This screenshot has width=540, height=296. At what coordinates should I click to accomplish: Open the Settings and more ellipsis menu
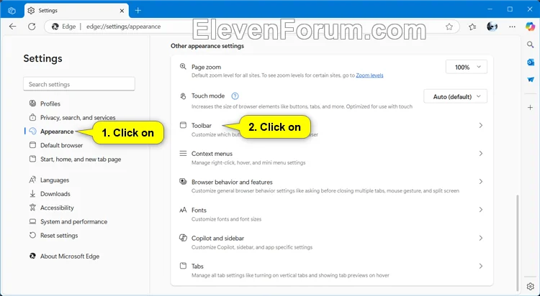512,27
